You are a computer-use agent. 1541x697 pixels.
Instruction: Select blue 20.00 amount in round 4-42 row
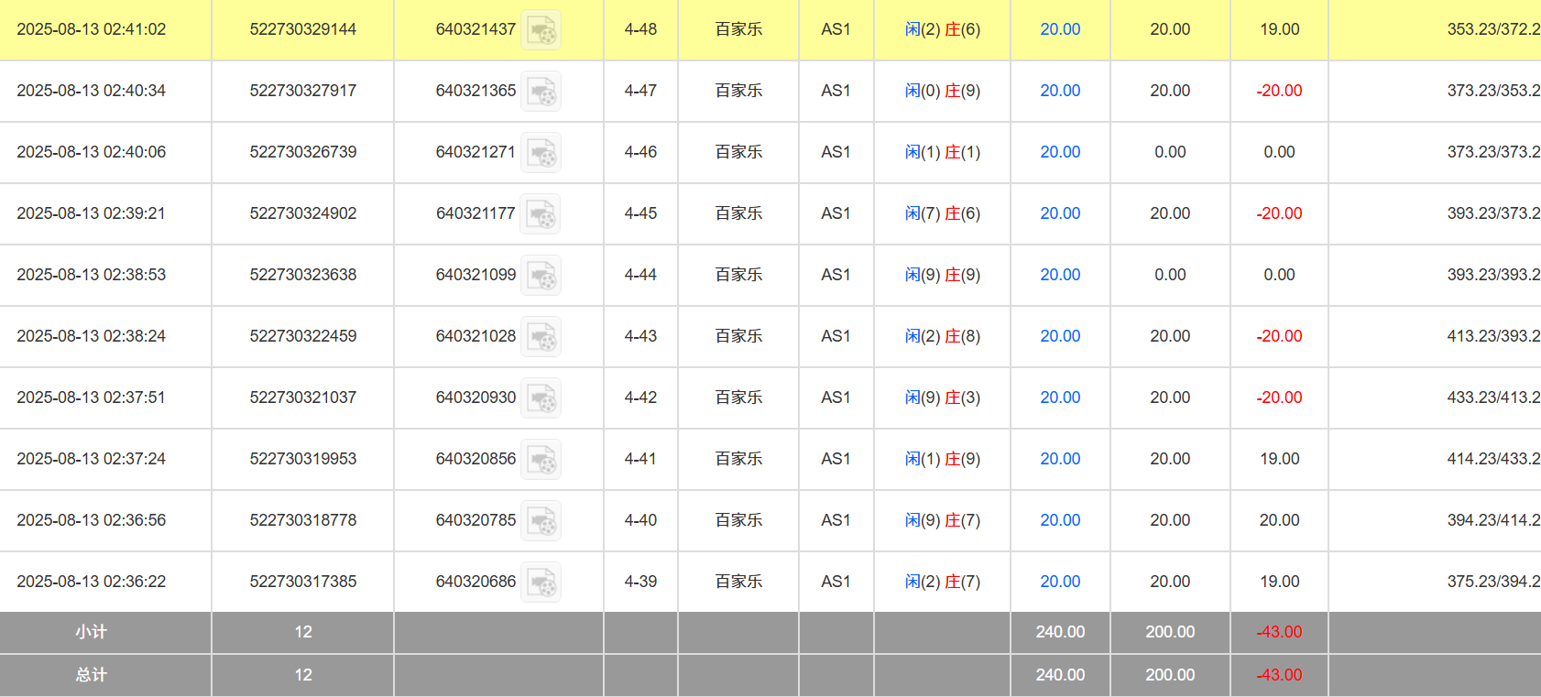coord(1060,398)
